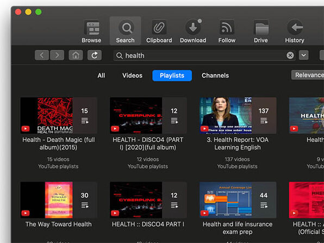The image size is (324, 243).
Task: Open the Download section
Action: (193, 31)
